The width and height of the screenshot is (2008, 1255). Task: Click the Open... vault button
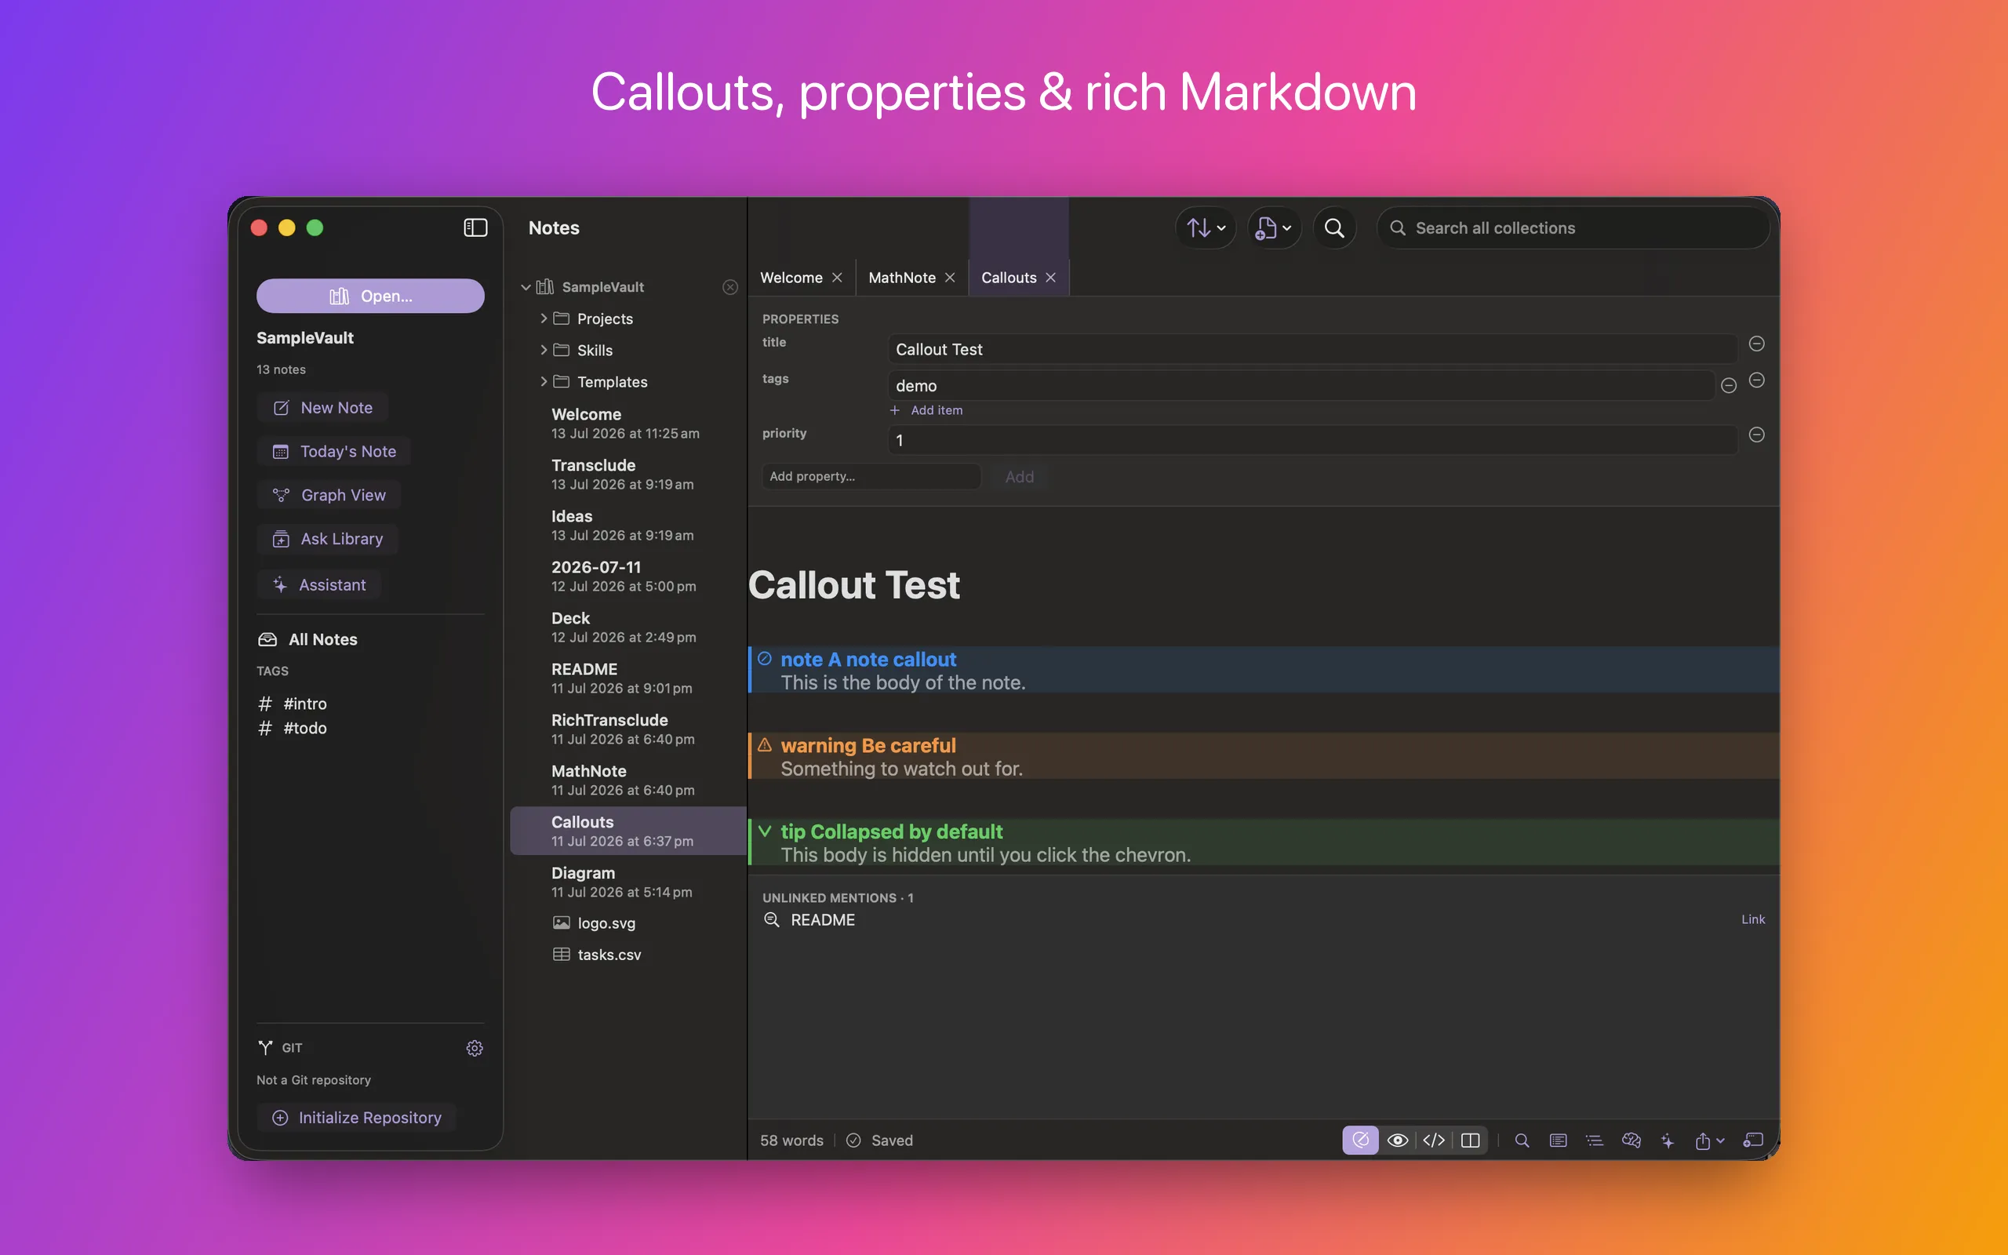[x=370, y=296]
